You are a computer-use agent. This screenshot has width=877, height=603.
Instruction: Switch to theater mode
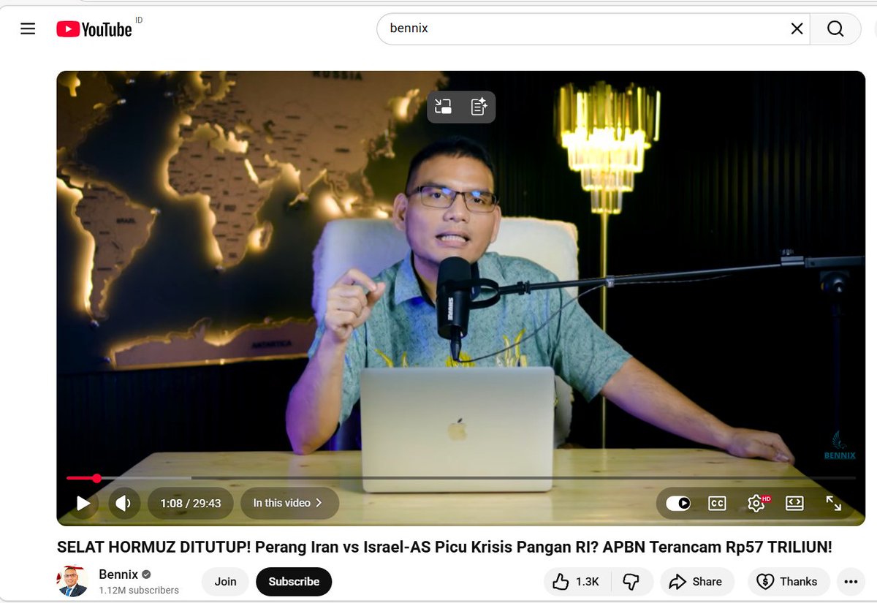[x=794, y=503]
